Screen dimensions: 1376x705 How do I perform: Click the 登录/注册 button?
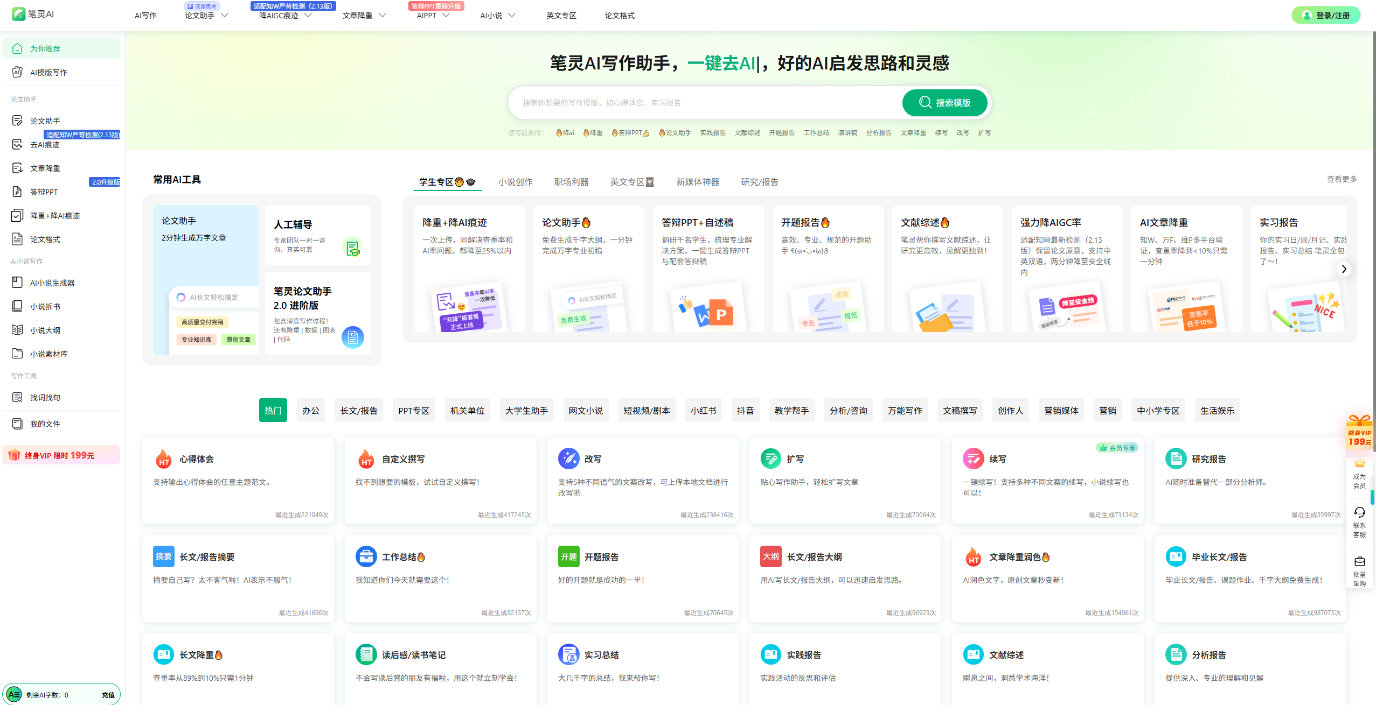(1325, 15)
